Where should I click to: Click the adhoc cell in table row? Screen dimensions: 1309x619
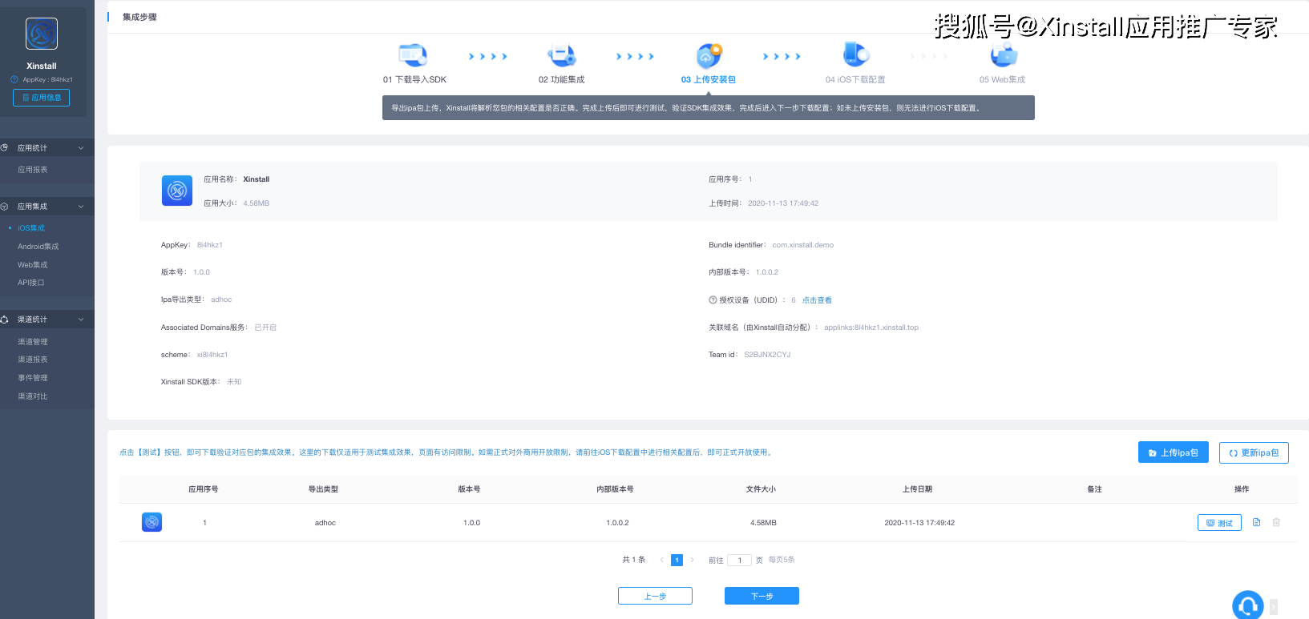(x=325, y=523)
